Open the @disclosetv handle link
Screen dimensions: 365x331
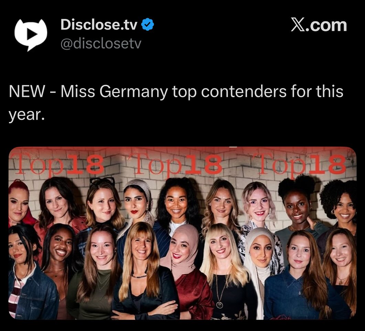tap(101, 44)
